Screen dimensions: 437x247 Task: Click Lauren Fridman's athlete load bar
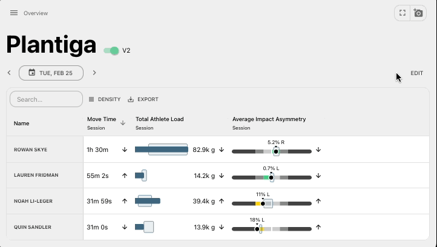tap(141, 176)
